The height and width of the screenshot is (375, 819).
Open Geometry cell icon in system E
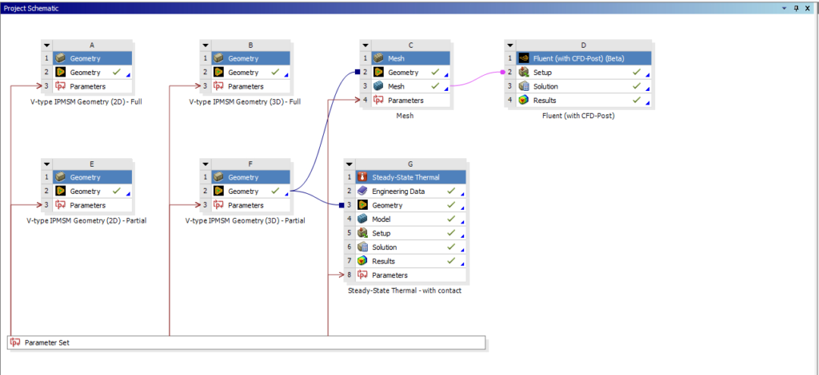(61, 191)
